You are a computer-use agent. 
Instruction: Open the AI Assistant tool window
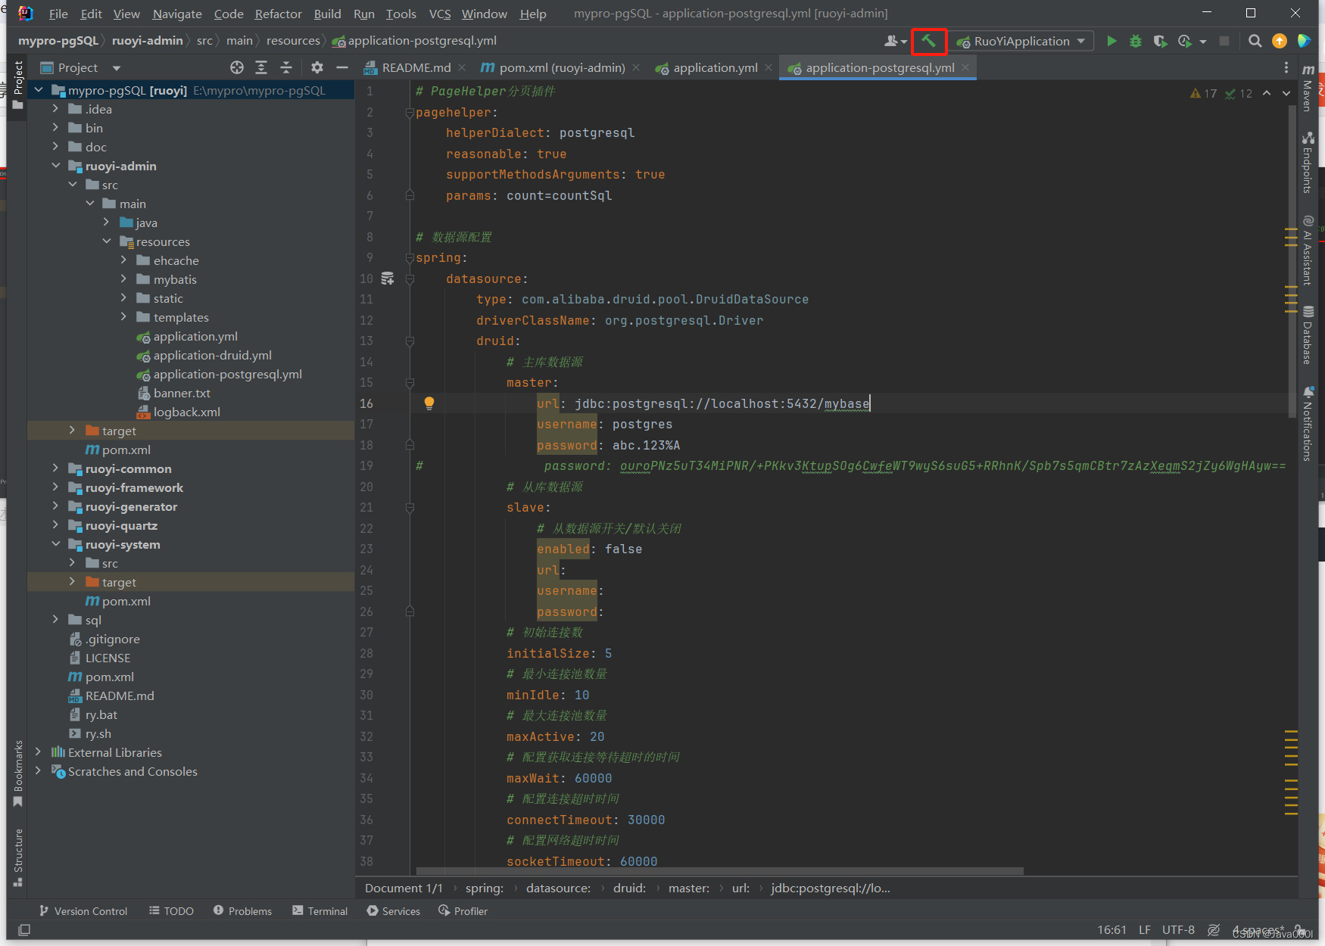1308,250
